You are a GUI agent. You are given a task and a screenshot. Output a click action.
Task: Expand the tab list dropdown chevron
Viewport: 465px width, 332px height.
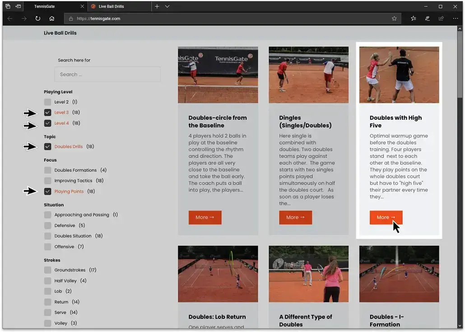pos(167,6)
